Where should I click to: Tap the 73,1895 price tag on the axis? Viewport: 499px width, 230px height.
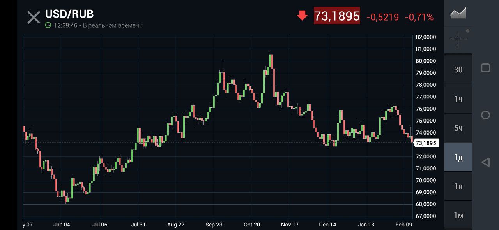(426, 143)
